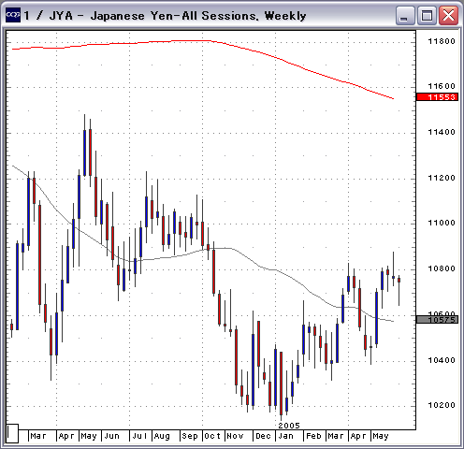This screenshot has height=449, width=464.
Task: Click the gray 10575 price value label
Action: (x=437, y=320)
